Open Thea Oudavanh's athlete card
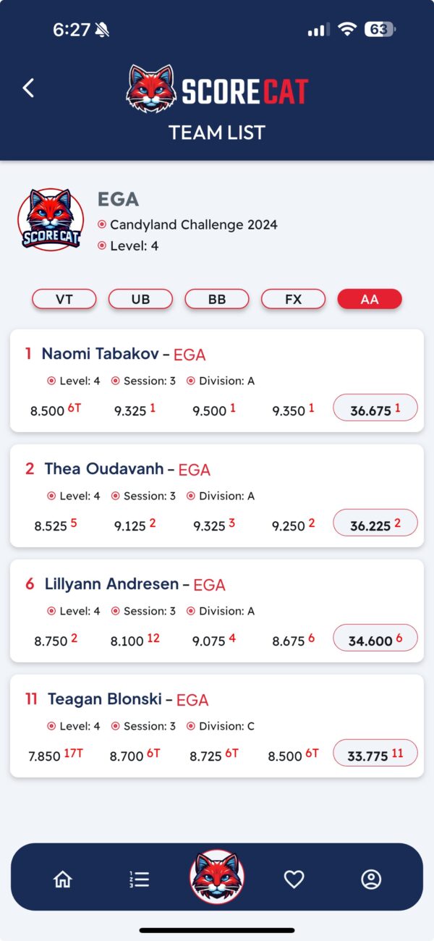This screenshot has width=434, height=941. click(217, 496)
